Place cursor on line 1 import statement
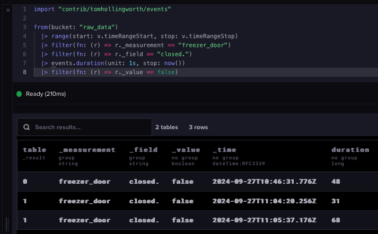This screenshot has width=378, height=234. tap(102, 9)
